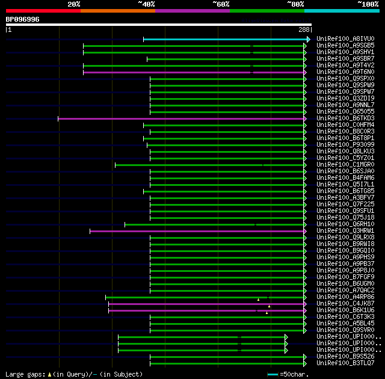Click label UniRef100_B7FGF9
385x379 pixels.
[345, 277]
